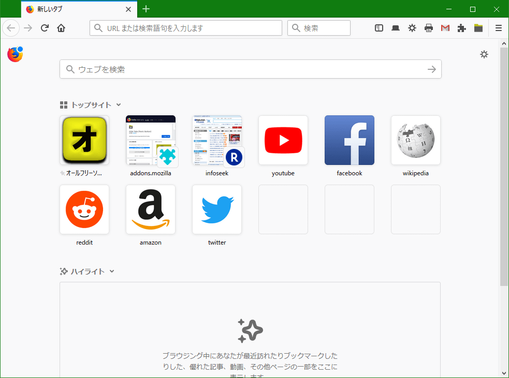Open the facebook top site tile
The height and width of the screenshot is (378, 509).
tap(350, 140)
